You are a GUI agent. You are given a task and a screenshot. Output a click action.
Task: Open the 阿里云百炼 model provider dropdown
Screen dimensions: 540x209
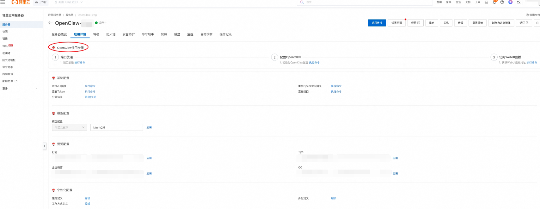pyautogui.click(x=70, y=127)
